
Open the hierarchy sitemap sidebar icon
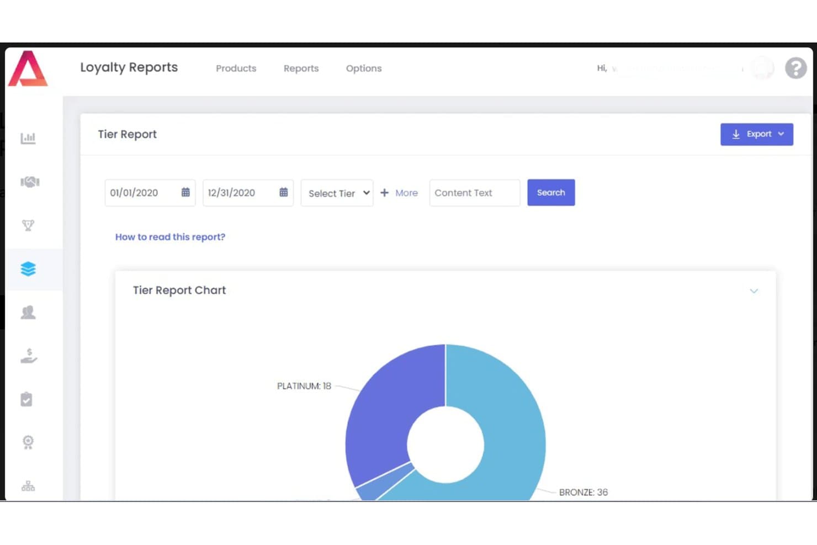[28, 486]
